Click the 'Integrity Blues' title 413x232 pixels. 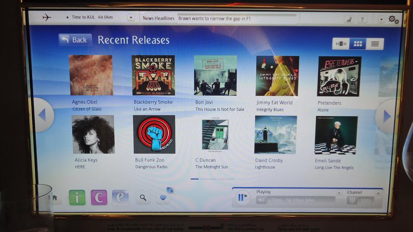point(270,110)
